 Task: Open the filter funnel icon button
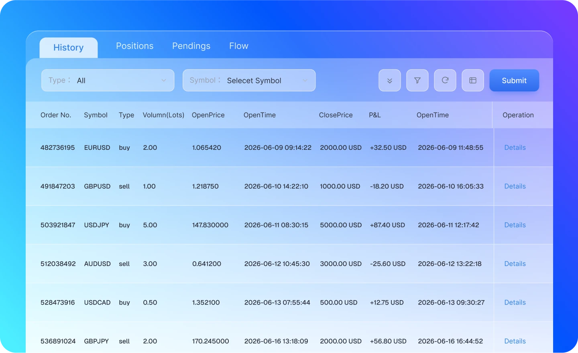click(417, 81)
